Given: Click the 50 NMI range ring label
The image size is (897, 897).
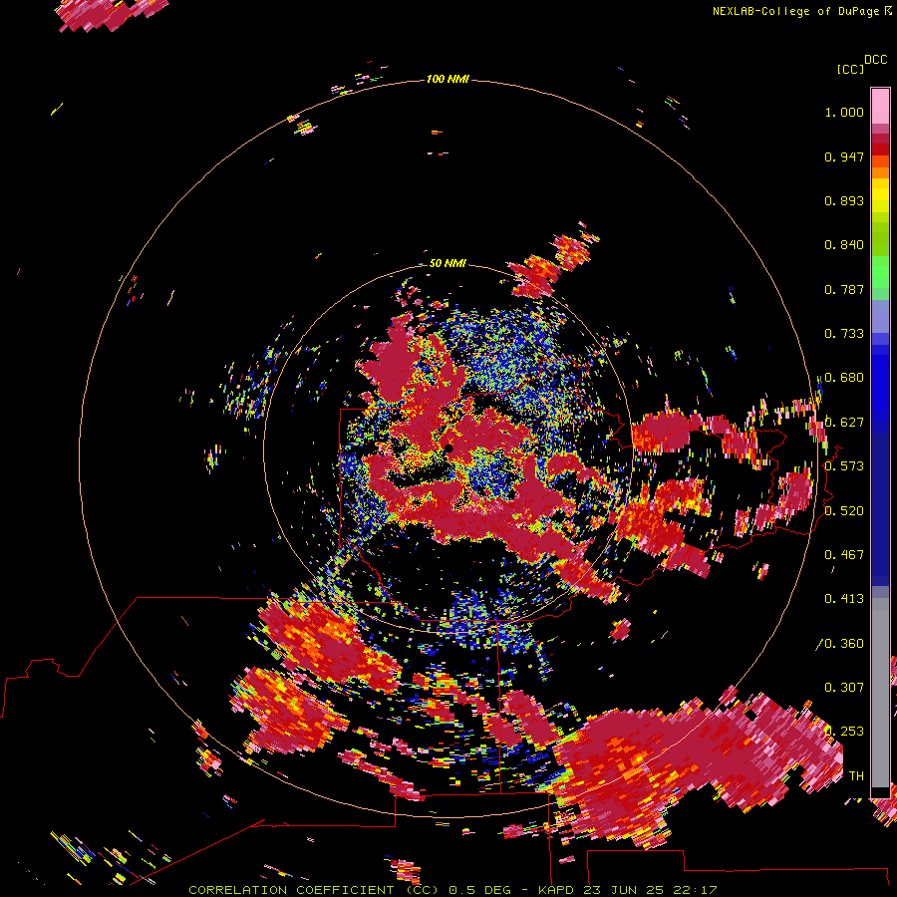Looking at the screenshot, I should pyautogui.click(x=448, y=263).
